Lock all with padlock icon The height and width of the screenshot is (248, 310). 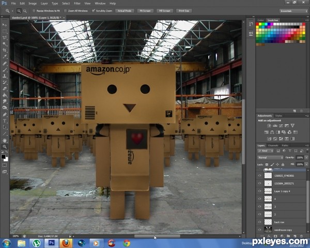(x=283, y=164)
